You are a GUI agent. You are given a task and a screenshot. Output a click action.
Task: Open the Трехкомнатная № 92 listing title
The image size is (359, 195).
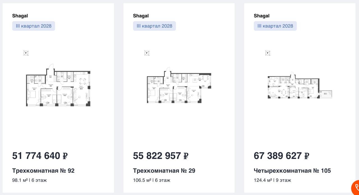click(x=43, y=171)
